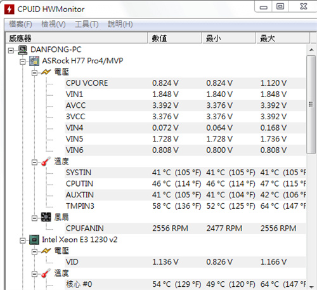Click the Xeon temperature thermometer icon
This screenshot has height=290, width=317.
click(x=46, y=274)
